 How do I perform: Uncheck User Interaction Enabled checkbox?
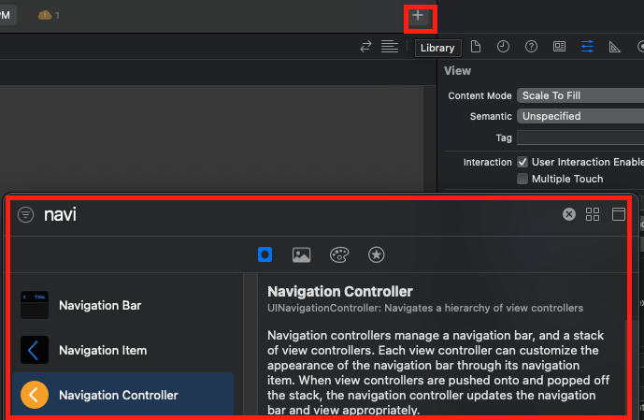tap(522, 162)
